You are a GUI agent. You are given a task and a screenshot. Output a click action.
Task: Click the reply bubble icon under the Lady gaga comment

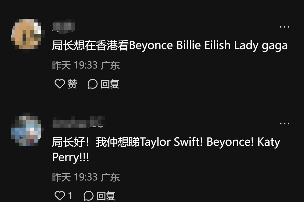pyautogui.click(x=92, y=84)
